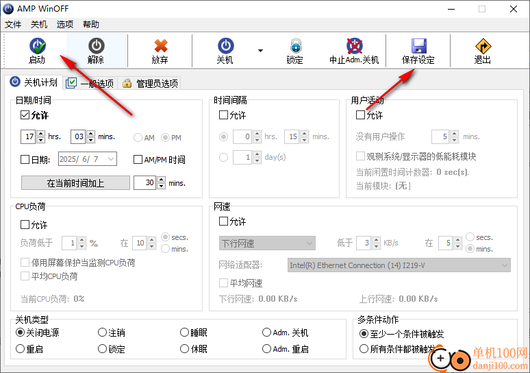Select the 睡眠 shutdown type
The image size is (530, 373).
(185, 333)
